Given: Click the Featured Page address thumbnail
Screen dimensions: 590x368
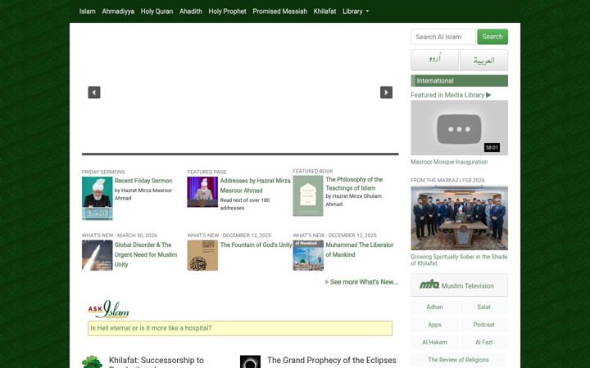Looking at the screenshot, I should coord(202,192).
